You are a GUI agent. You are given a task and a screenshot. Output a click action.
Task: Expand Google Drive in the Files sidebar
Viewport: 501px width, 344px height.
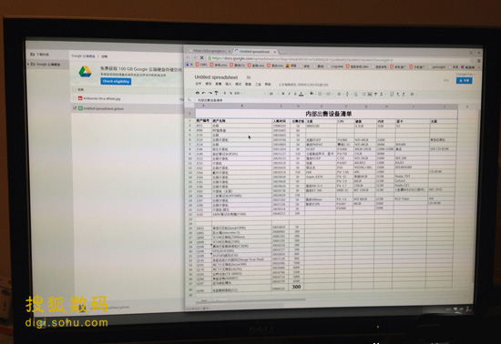[28, 64]
